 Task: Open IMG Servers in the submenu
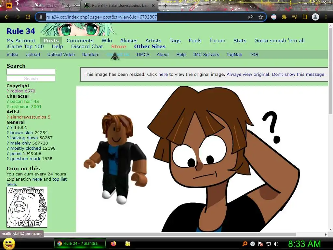(206, 55)
